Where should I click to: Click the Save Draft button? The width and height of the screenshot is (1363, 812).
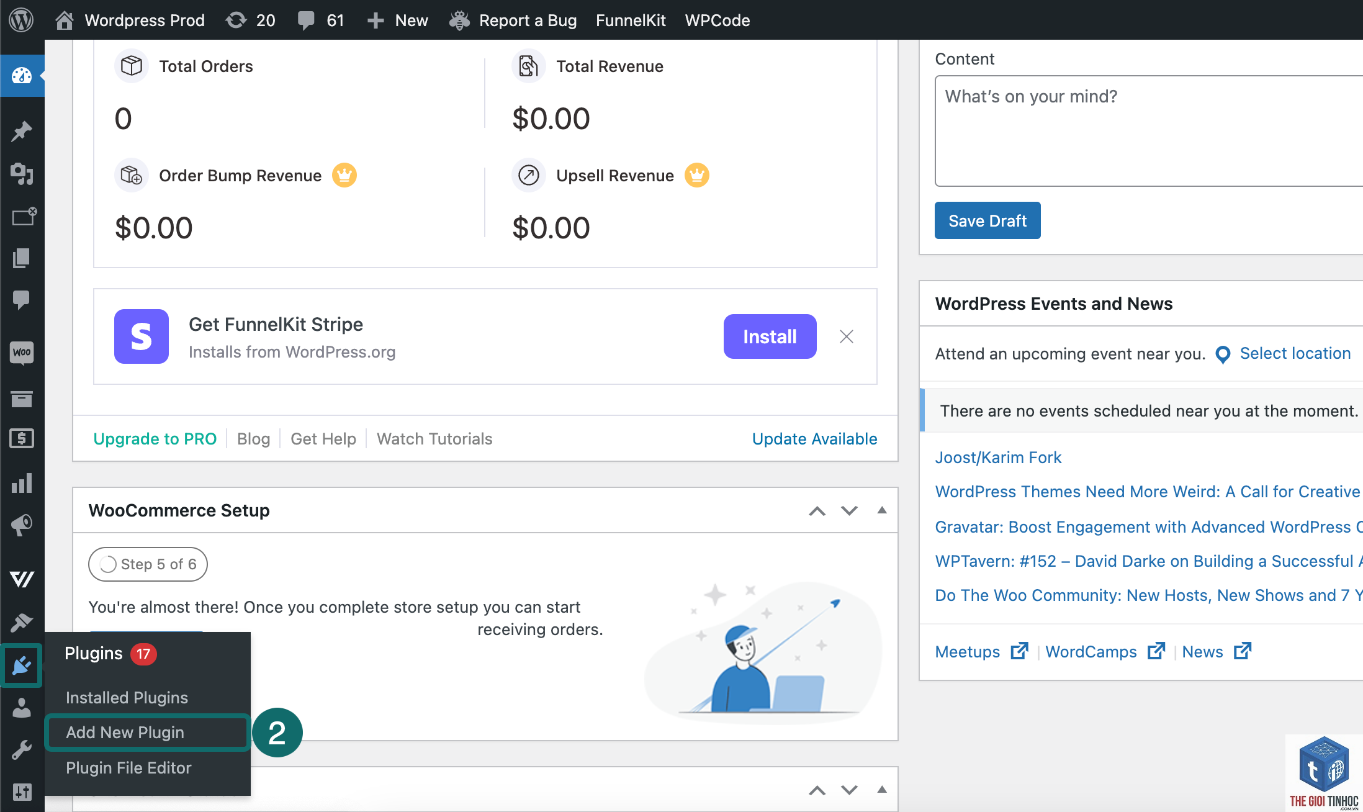click(987, 220)
